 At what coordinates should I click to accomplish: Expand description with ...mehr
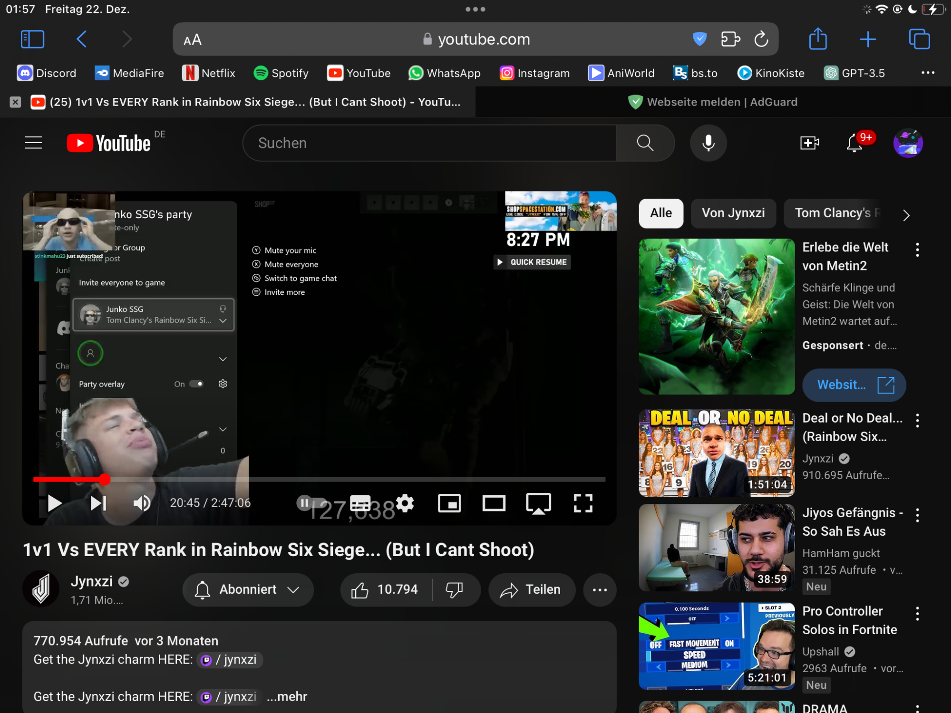287,696
